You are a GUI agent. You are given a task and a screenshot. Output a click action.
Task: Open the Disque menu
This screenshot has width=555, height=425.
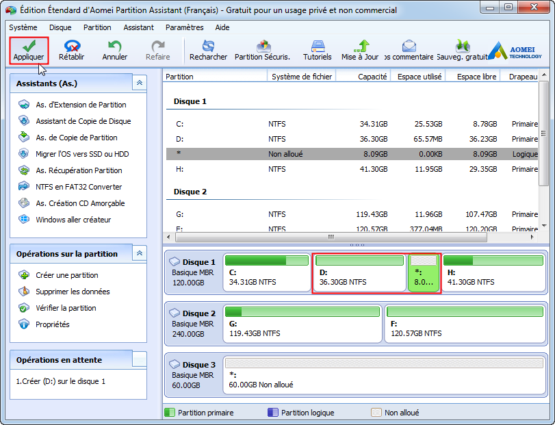tap(60, 27)
